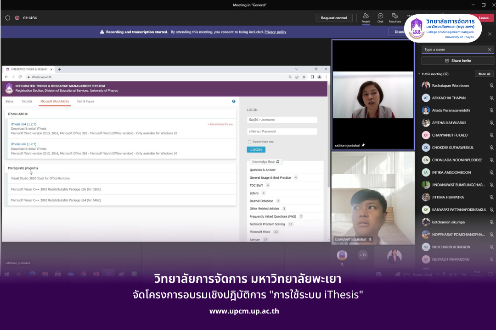Viewport: 496px width, 330px height.
Task: Select rattikarn juntrakul's video tile
Action: pyautogui.click(x=373, y=95)
